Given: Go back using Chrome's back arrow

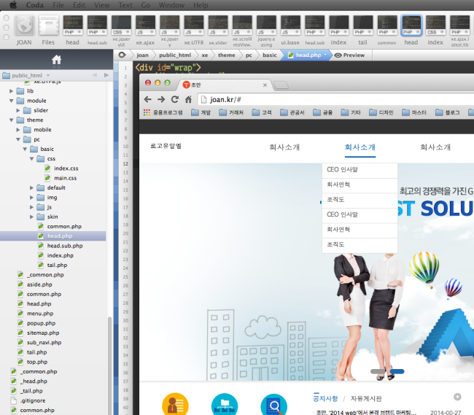Looking at the screenshot, I should click(x=148, y=99).
